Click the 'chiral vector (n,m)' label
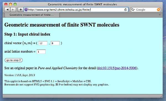 coord(18,43)
